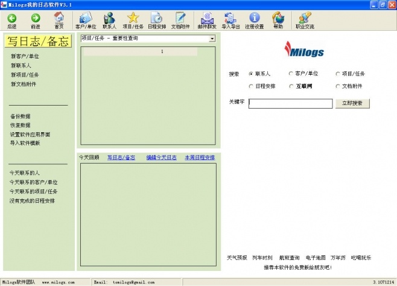This screenshot has height=286, width=397.
Task: Select the 互联网 radio button
Action: (x=291, y=86)
